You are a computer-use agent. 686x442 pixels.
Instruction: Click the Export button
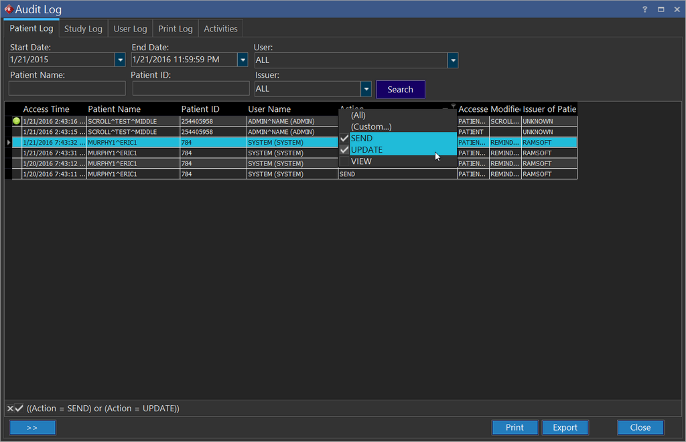click(x=565, y=427)
